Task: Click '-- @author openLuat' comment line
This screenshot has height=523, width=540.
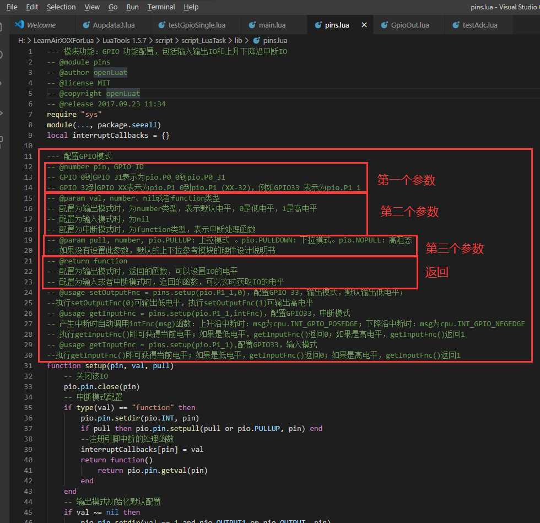Action: [87, 72]
